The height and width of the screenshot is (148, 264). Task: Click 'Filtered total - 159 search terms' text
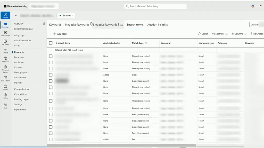(69, 50)
